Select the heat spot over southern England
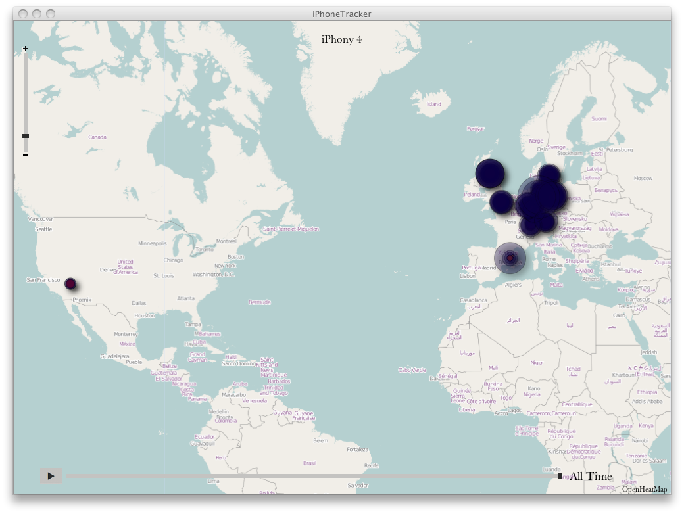This screenshot has height=514, width=684. (501, 202)
